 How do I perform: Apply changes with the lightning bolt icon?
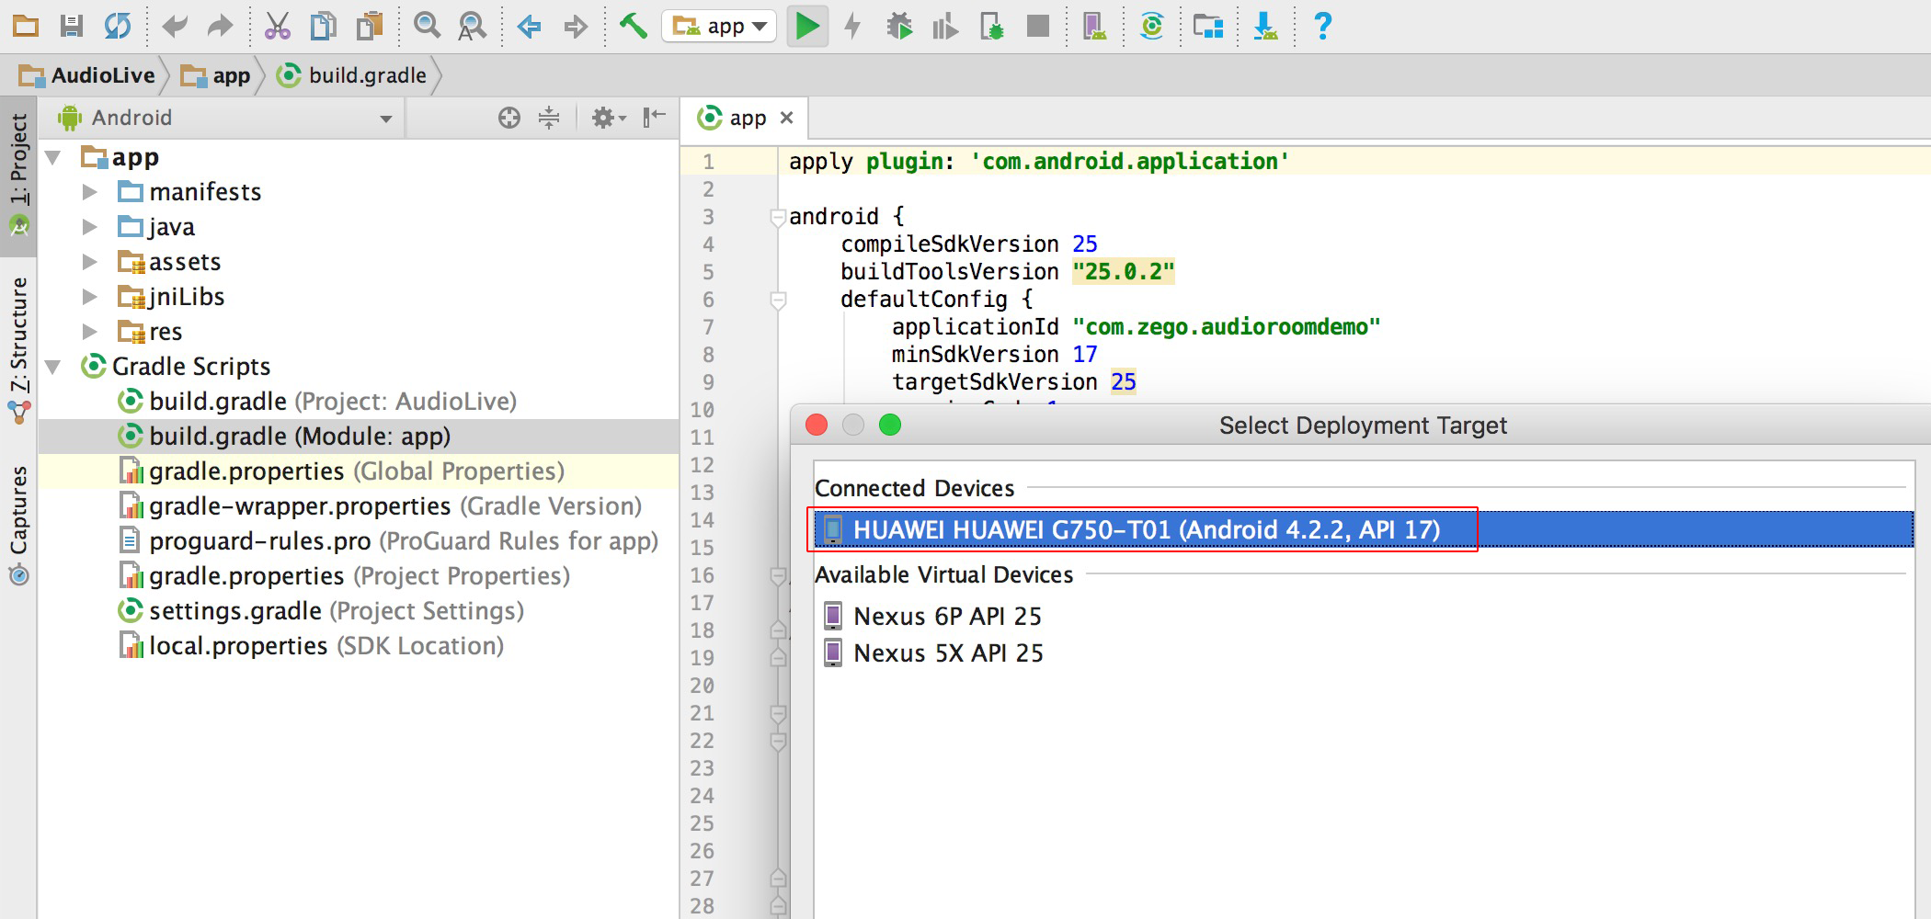point(853,26)
